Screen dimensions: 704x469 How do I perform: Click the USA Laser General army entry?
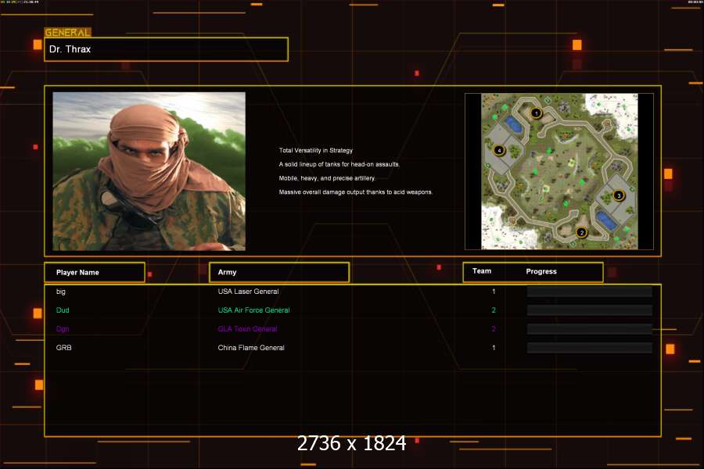click(248, 292)
